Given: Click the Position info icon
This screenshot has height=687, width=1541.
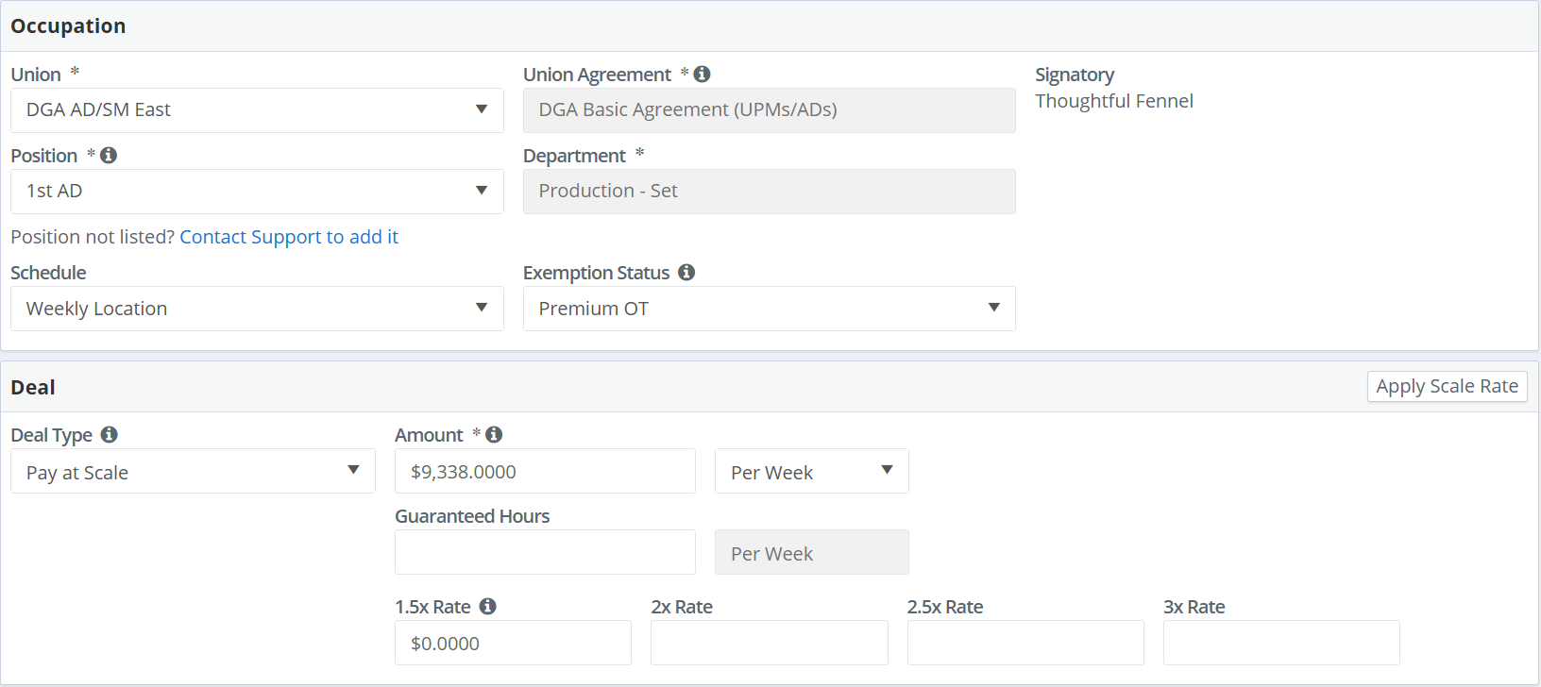Looking at the screenshot, I should point(109,155).
